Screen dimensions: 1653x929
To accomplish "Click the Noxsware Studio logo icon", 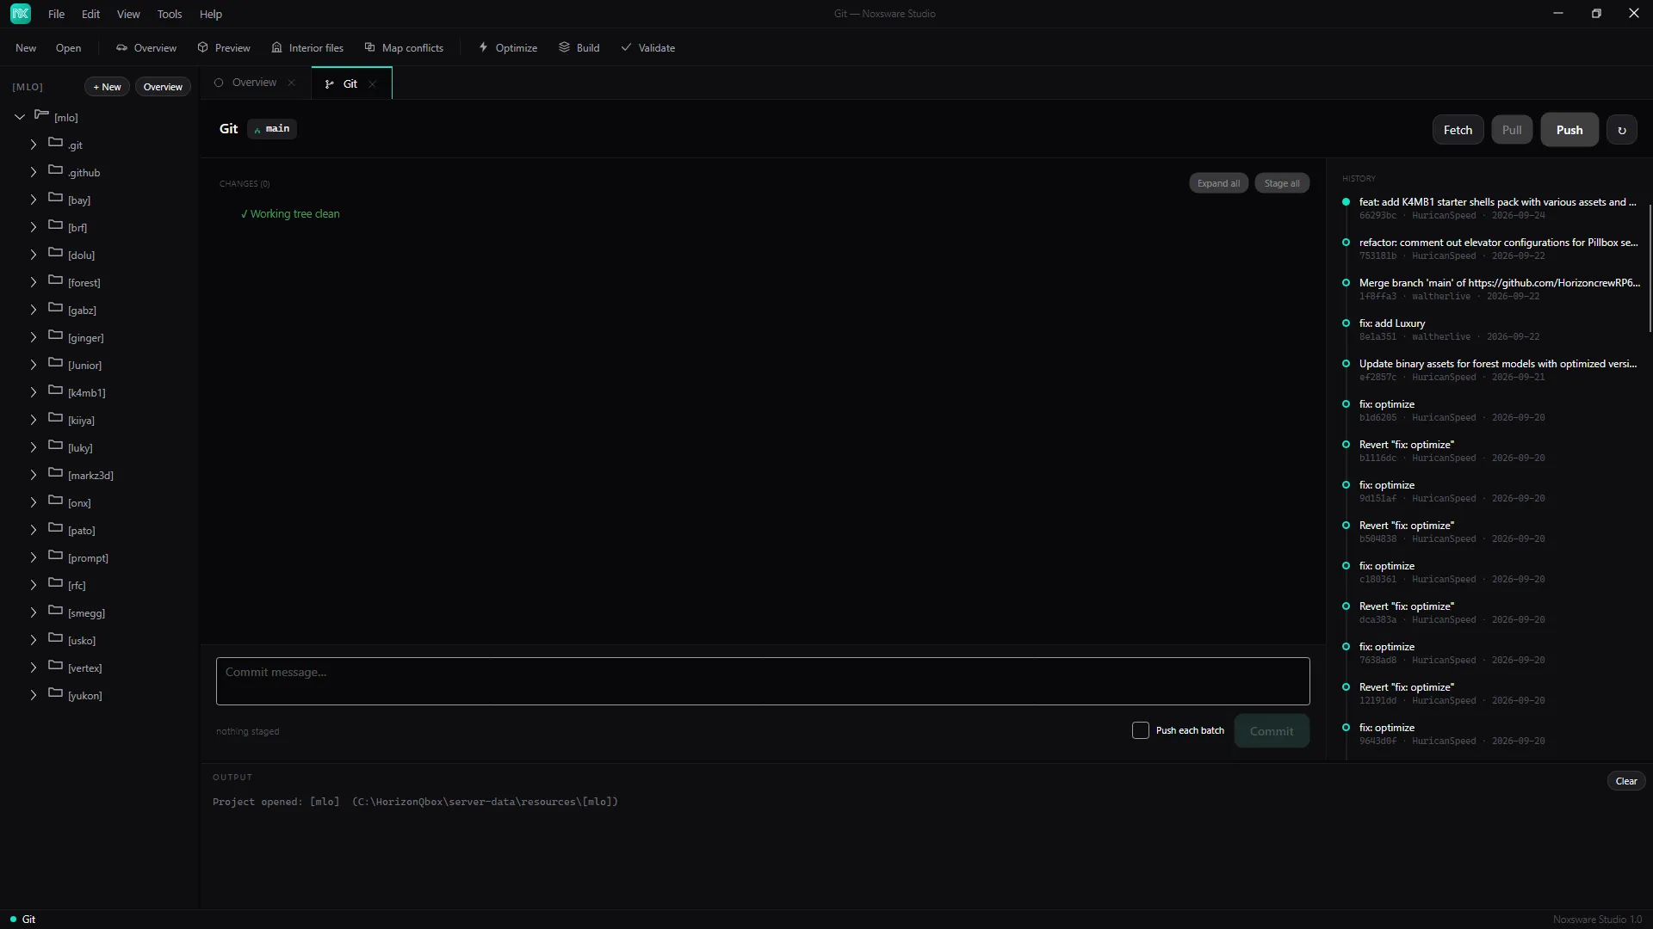I will click(21, 14).
